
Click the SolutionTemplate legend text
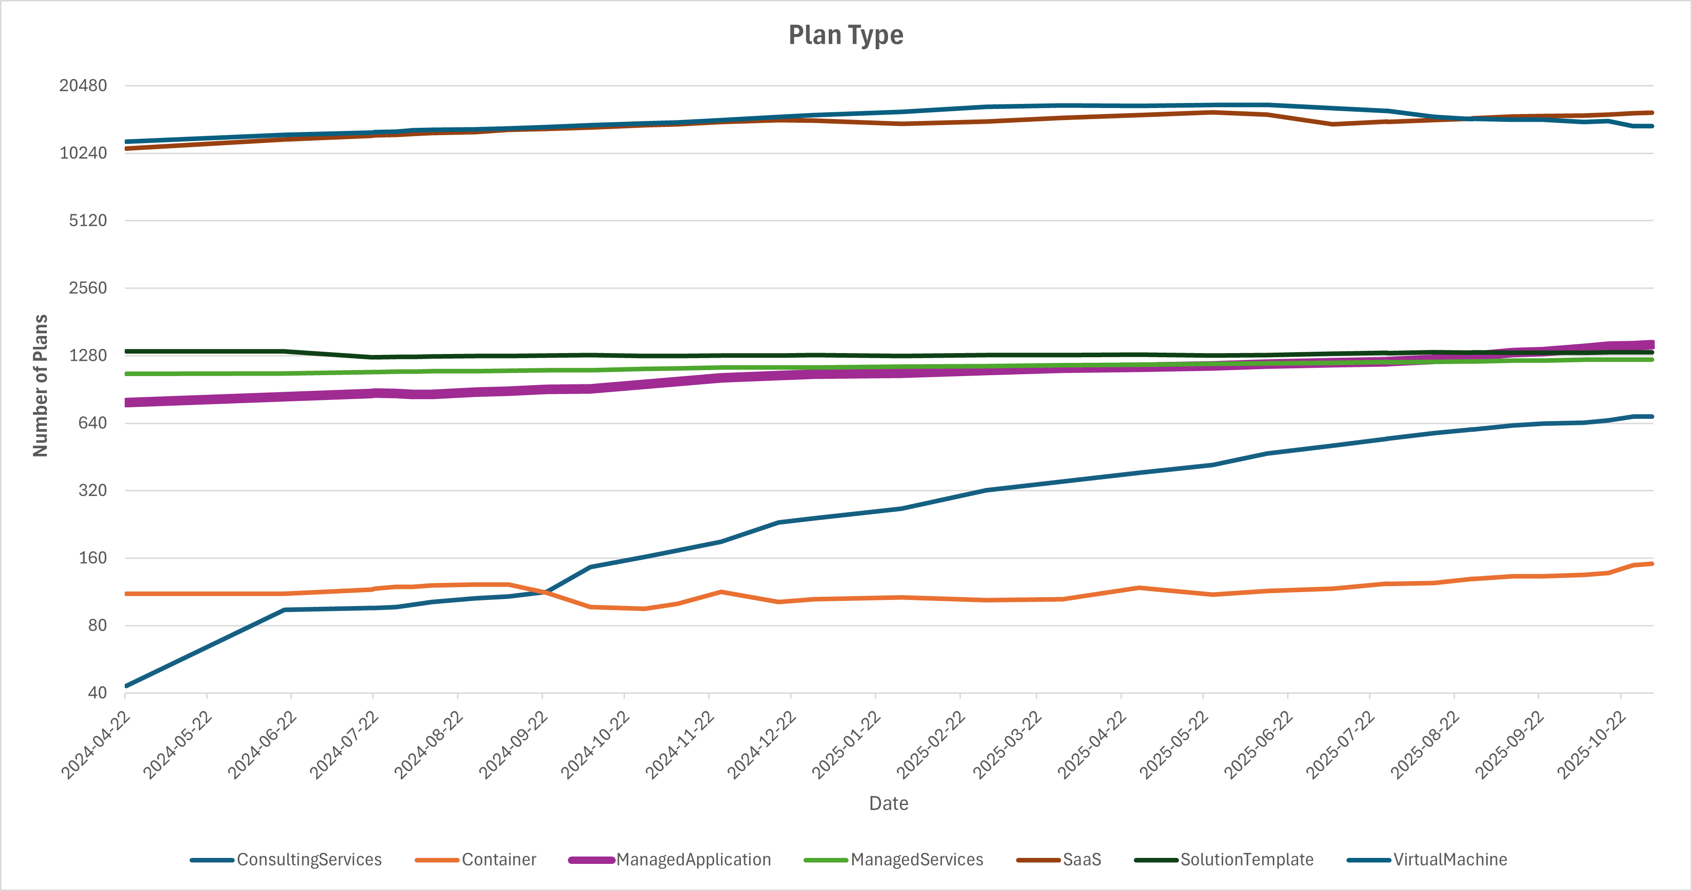click(x=1247, y=859)
